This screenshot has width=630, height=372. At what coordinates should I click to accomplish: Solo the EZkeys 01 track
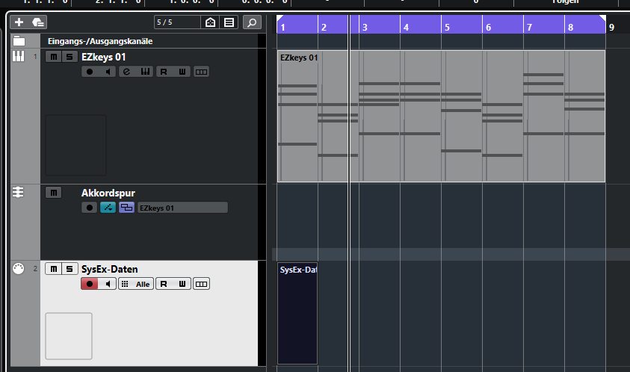coord(70,57)
